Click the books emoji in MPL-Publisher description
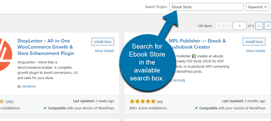 [194, 56]
